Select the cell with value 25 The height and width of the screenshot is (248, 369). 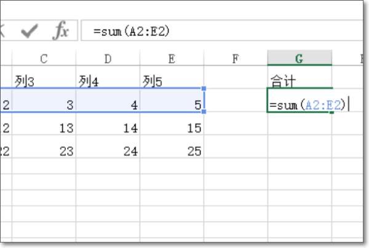172,151
